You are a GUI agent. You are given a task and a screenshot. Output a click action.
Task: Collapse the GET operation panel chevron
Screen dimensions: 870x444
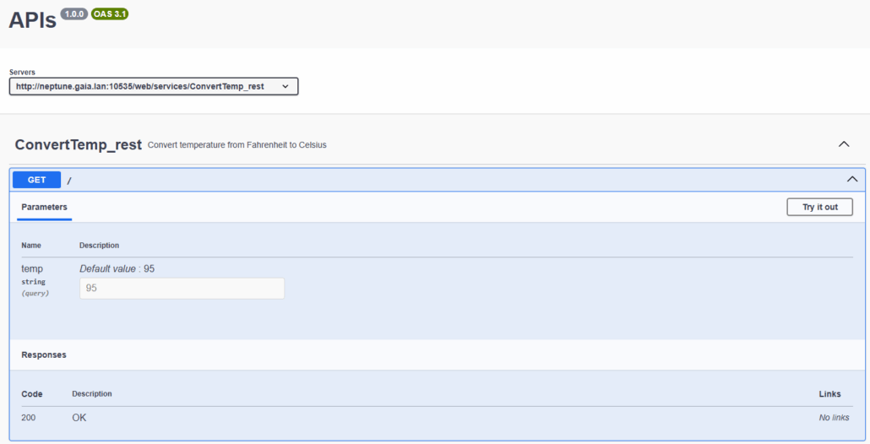point(851,179)
